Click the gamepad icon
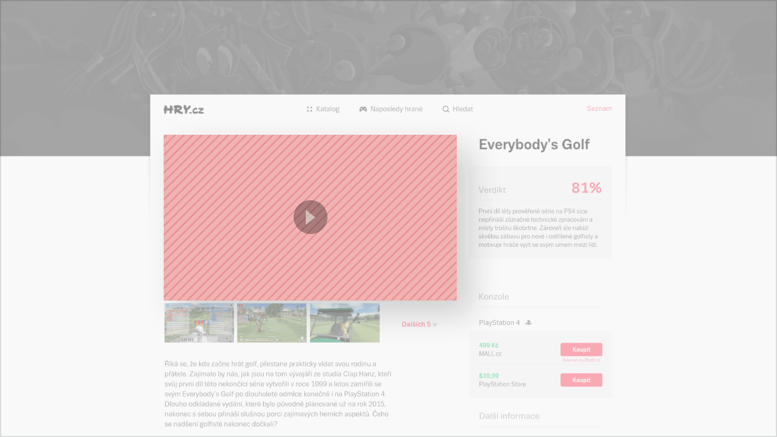 pyautogui.click(x=363, y=109)
